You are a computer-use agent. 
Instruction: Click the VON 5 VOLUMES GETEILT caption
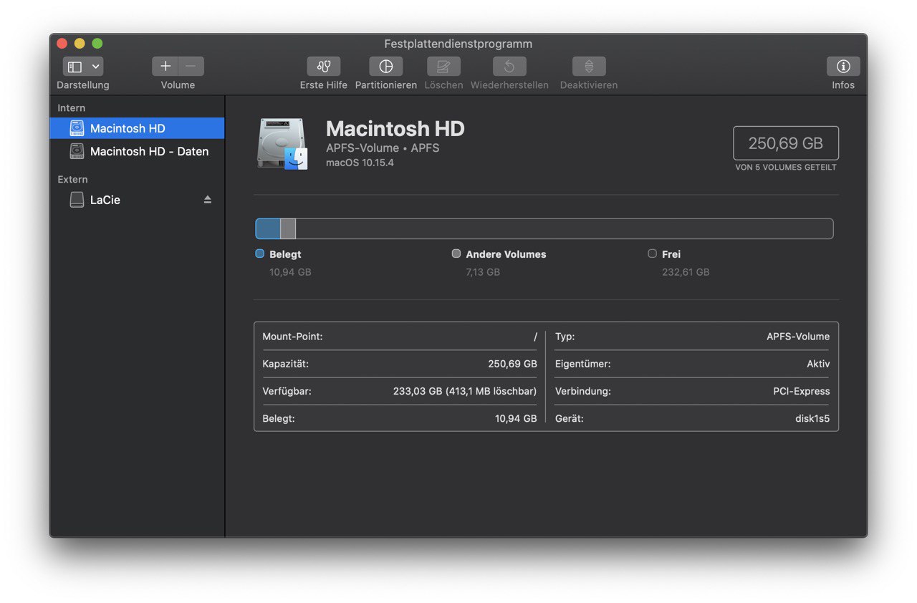click(786, 168)
